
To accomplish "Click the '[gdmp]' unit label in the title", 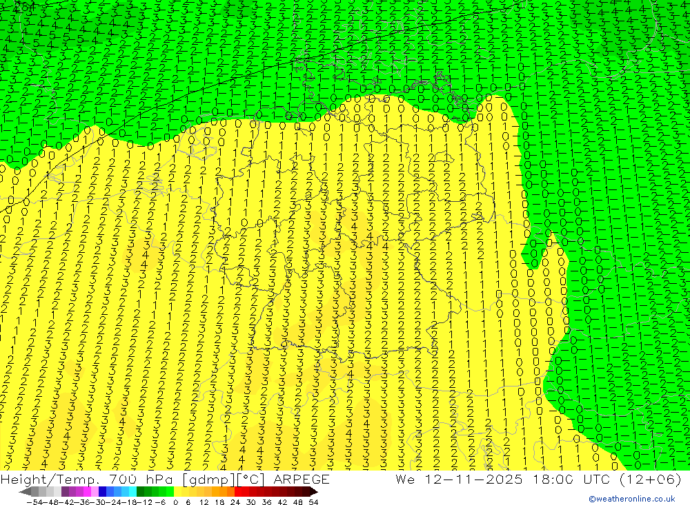I will click(208, 479).
